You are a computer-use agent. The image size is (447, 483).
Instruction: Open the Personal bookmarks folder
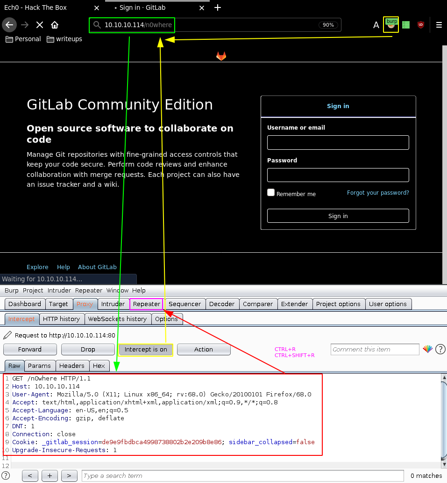(23, 39)
